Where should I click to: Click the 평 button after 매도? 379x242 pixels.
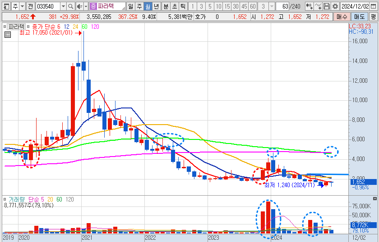[x=373, y=17]
